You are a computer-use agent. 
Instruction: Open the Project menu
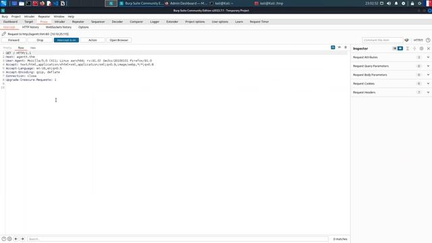(x=16, y=16)
